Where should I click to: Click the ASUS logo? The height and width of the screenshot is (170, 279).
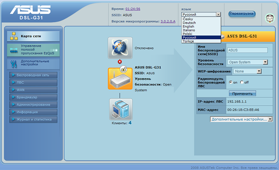30,9
